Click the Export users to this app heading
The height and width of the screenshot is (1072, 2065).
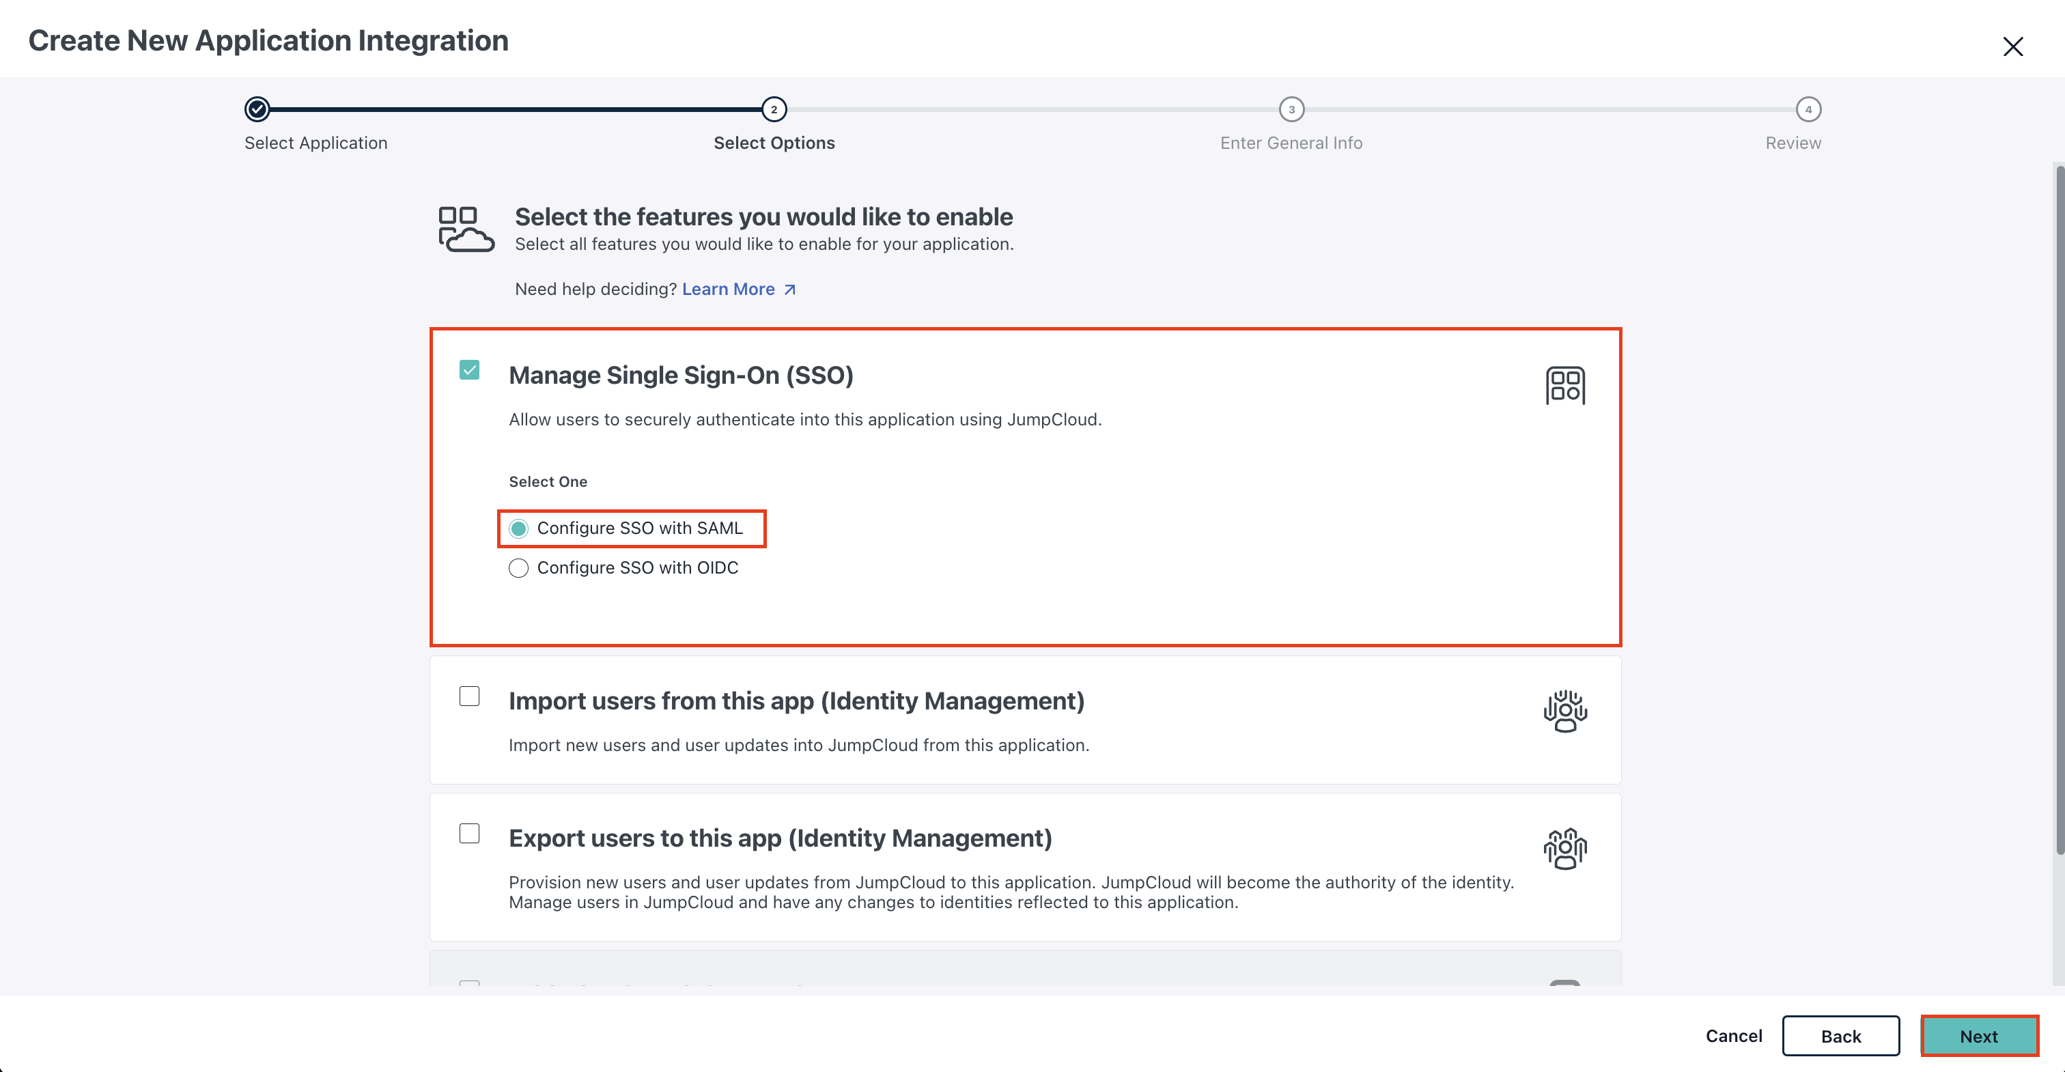(x=780, y=838)
